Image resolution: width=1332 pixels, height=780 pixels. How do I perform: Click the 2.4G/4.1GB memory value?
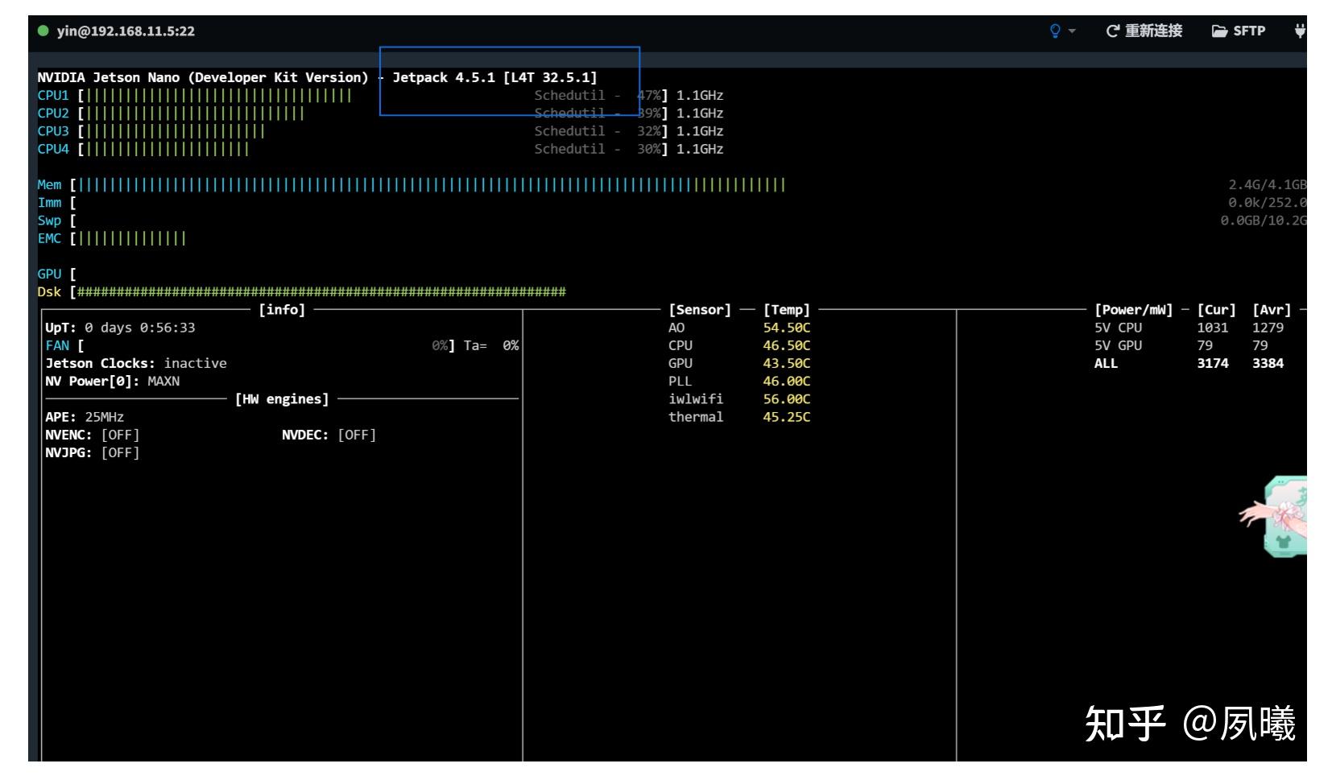pyautogui.click(x=1267, y=184)
